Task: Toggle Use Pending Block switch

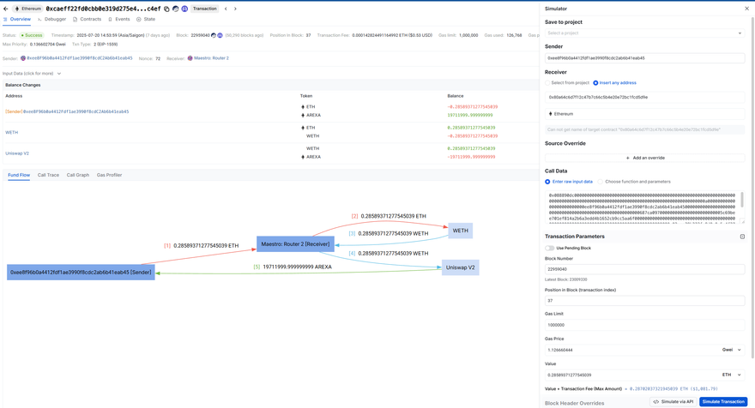Action: pyautogui.click(x=550, y=248)
